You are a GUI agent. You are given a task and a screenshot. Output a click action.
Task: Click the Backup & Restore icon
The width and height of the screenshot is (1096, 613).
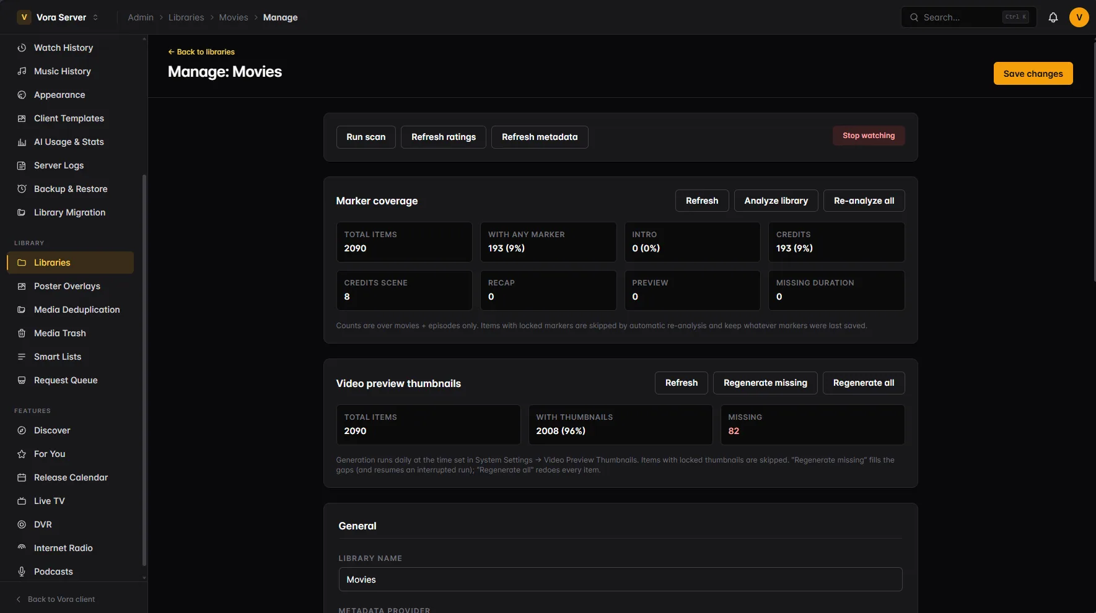[22, 189]
